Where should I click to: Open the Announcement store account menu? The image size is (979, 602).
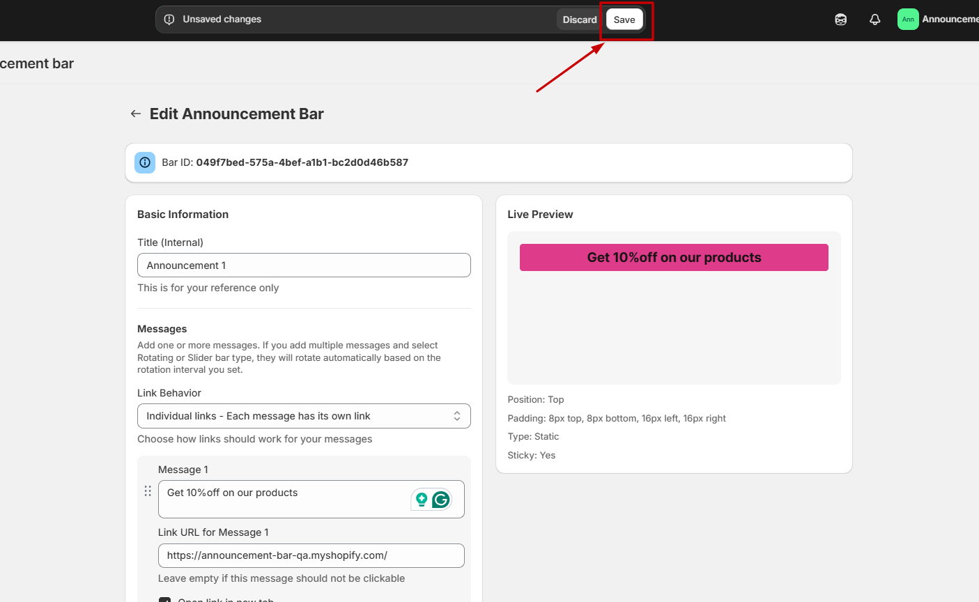point(949,20)
